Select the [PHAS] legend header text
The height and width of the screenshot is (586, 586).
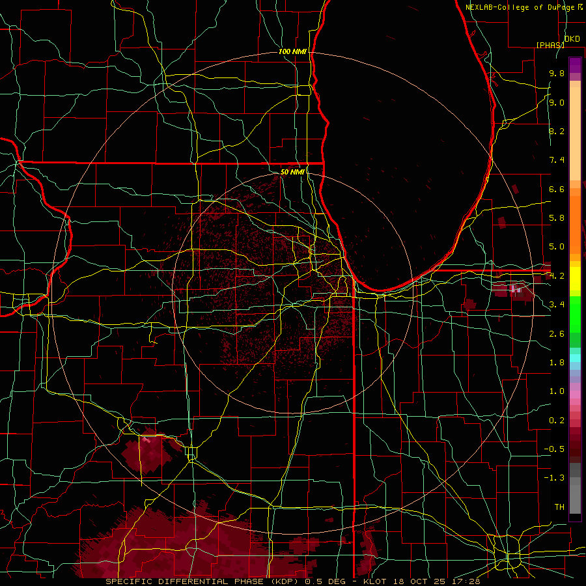point(550,45)
